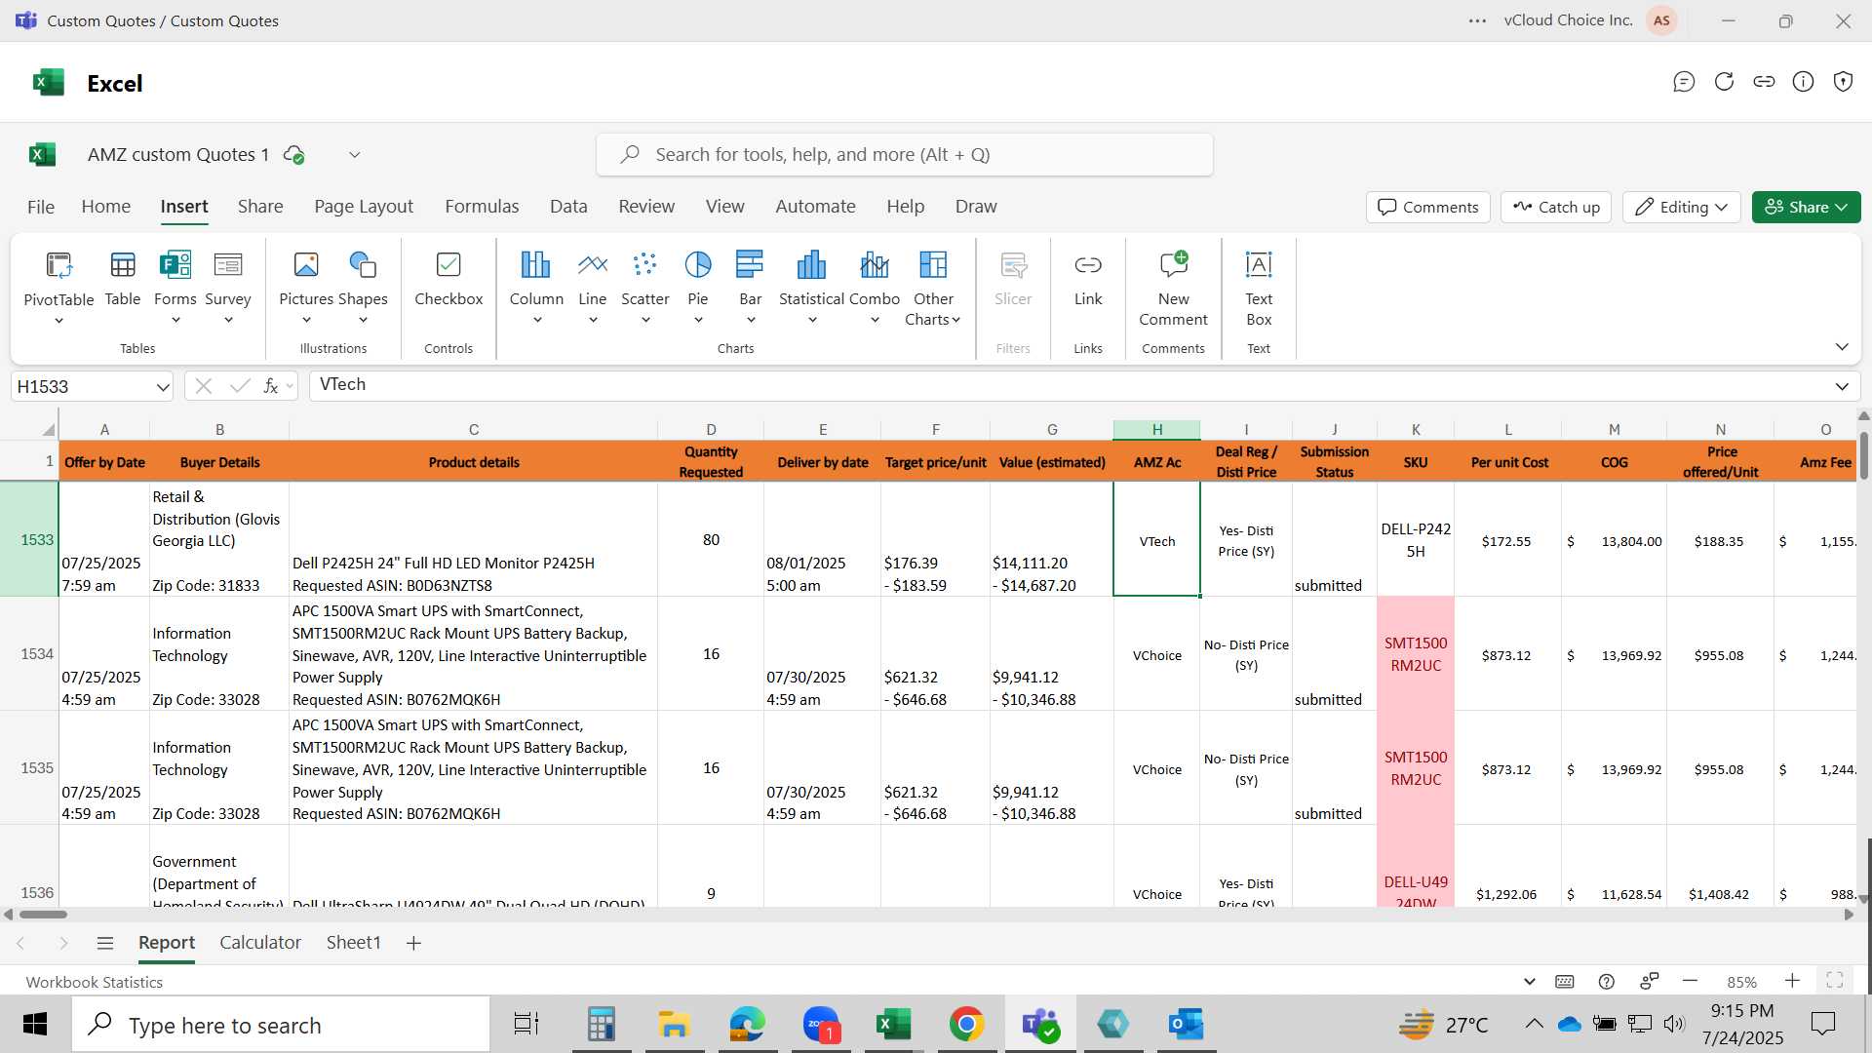Insert a Table from the ribbon
The image size is (1872, 1053).
click(123, 278)
